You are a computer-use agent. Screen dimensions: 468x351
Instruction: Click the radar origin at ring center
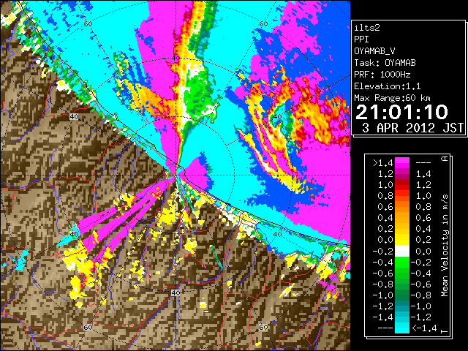click(x=175, y=175)
